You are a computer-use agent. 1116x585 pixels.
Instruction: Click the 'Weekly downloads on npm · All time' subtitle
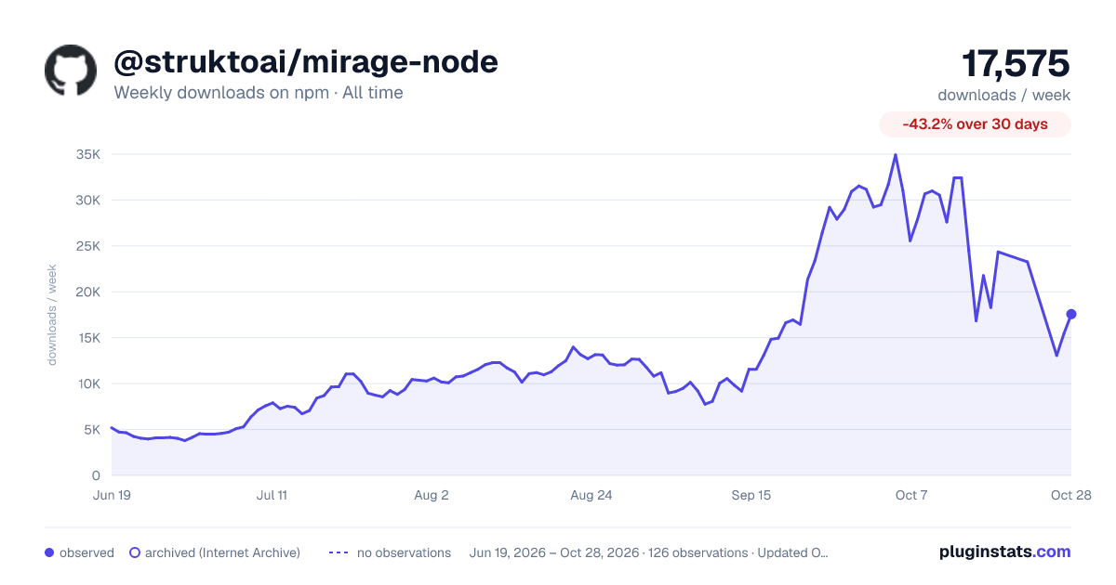259,93
